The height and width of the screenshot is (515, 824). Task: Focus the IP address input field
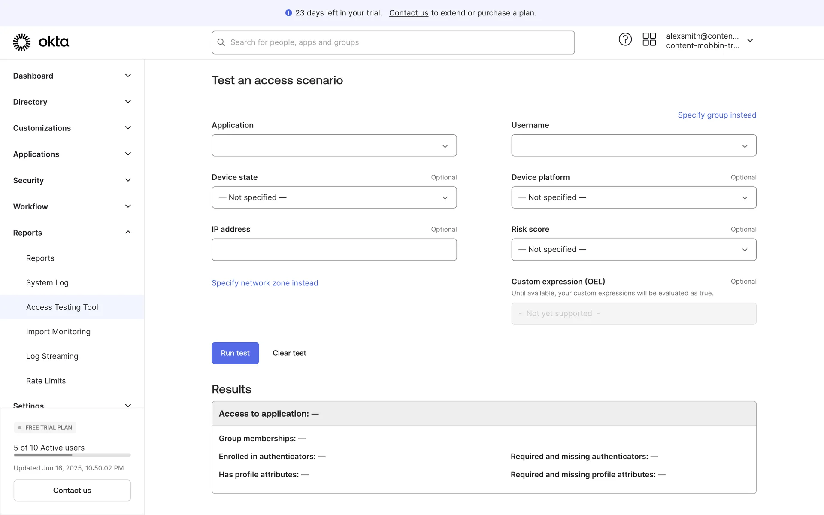pyautogui.click(x=334, y=250)
